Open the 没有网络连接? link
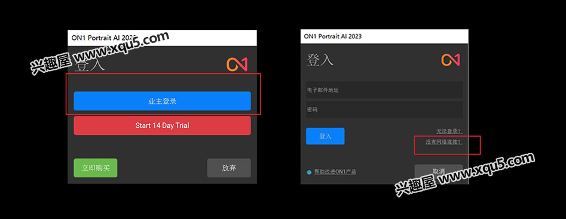 [444, 142]
